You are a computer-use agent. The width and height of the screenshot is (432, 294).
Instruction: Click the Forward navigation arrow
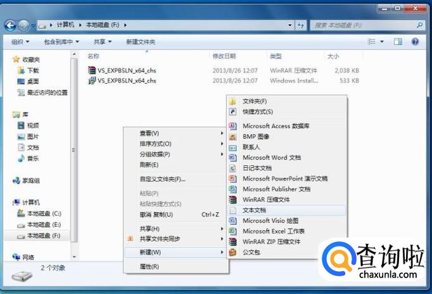point(23,25)
